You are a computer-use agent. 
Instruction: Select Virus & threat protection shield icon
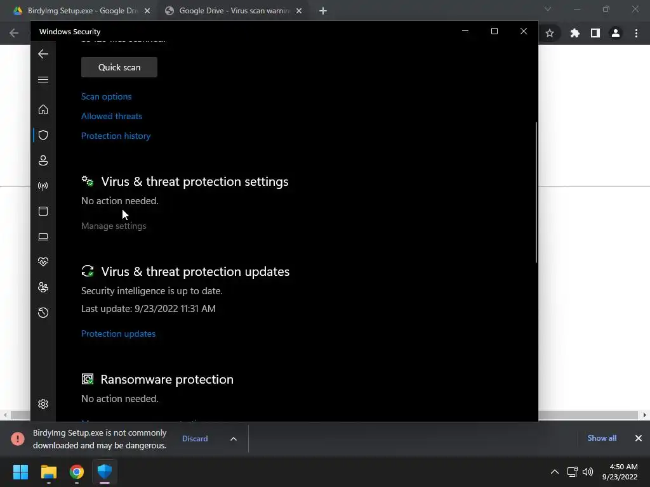(43, 135)
